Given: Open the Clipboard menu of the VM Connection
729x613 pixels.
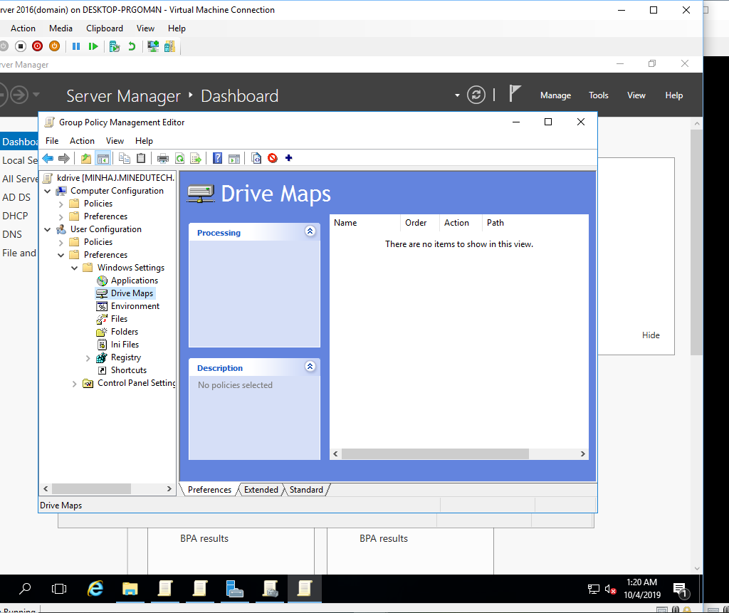Looking at the screenshot, I should (x=105, y=28).
